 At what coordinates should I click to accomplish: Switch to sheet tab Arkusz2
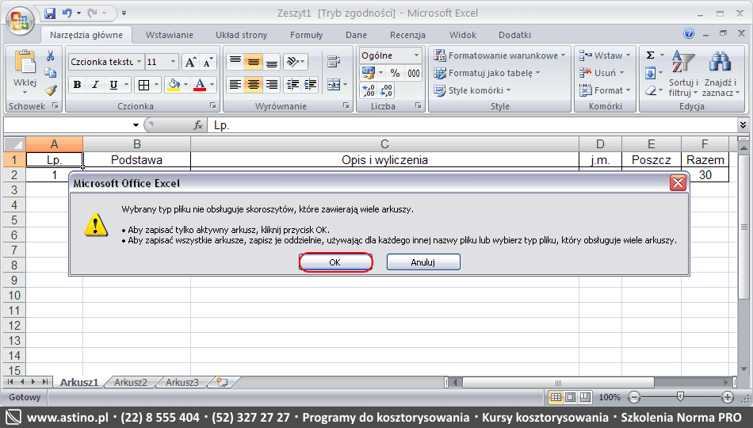131,382
